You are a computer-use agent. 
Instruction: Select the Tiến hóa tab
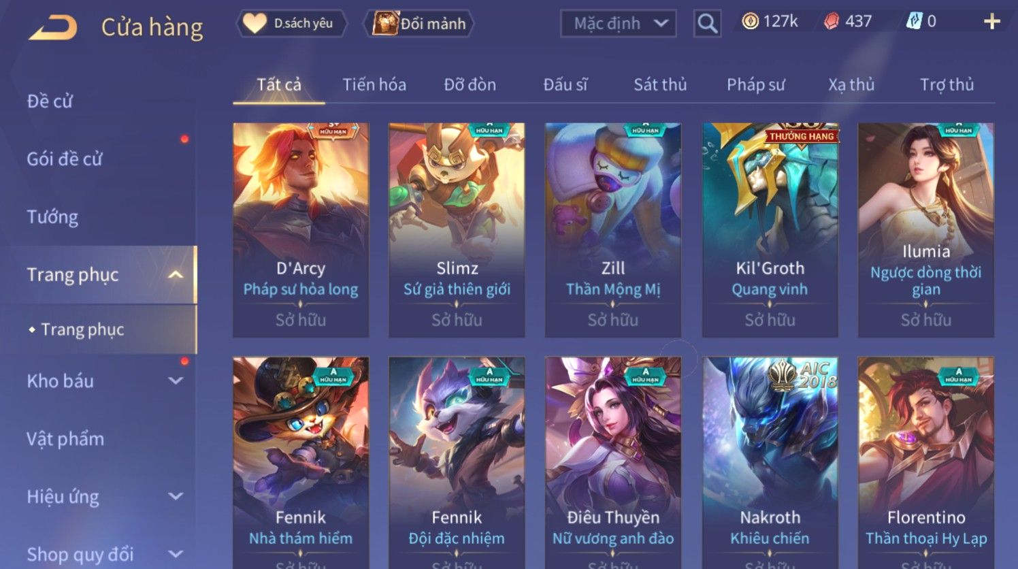374,85
